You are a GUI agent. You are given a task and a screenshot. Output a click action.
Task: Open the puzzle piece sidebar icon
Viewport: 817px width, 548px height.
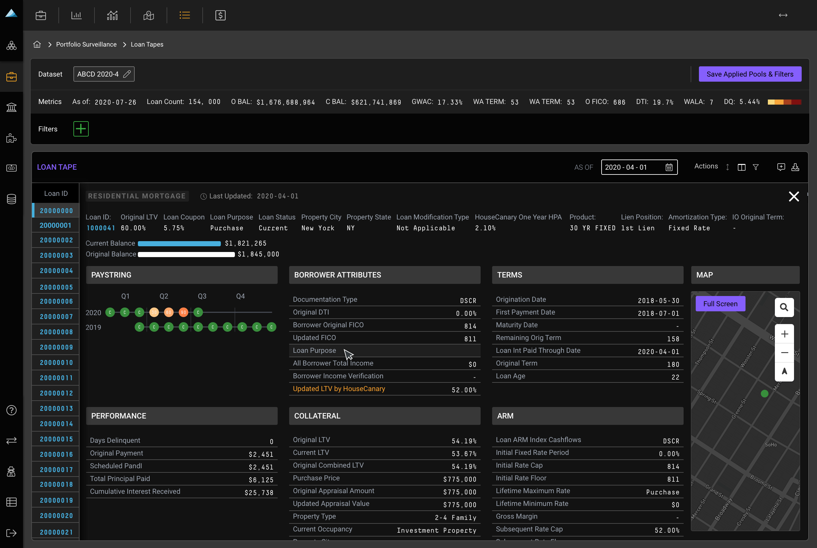[x=11, y=138]
